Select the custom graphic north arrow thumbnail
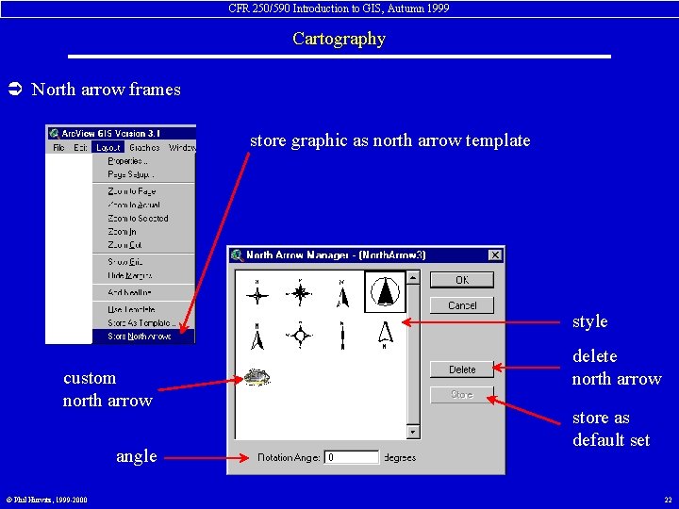 257,377
